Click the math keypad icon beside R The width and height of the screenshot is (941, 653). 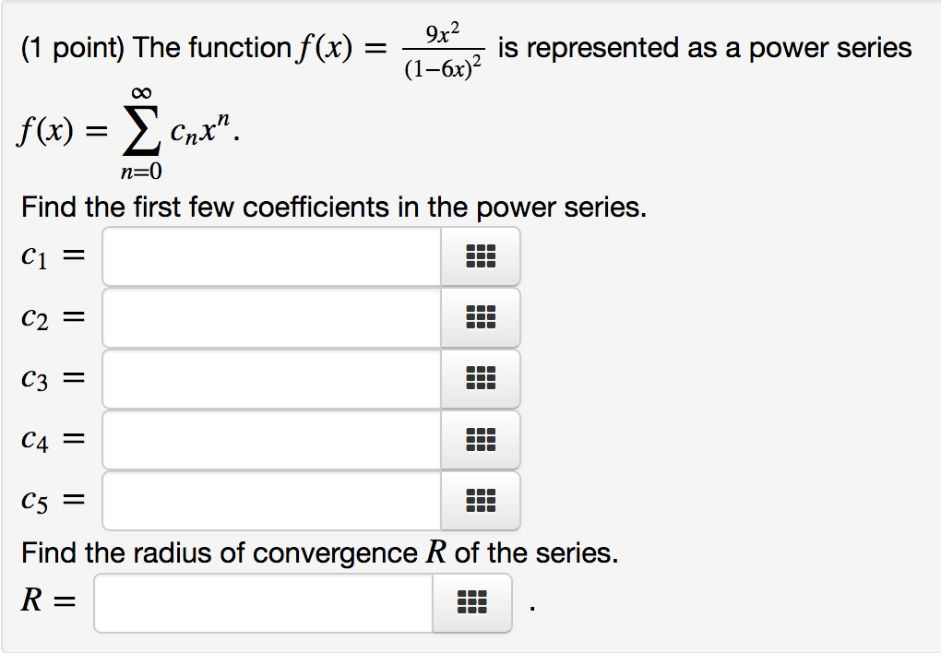coord(470,602)
